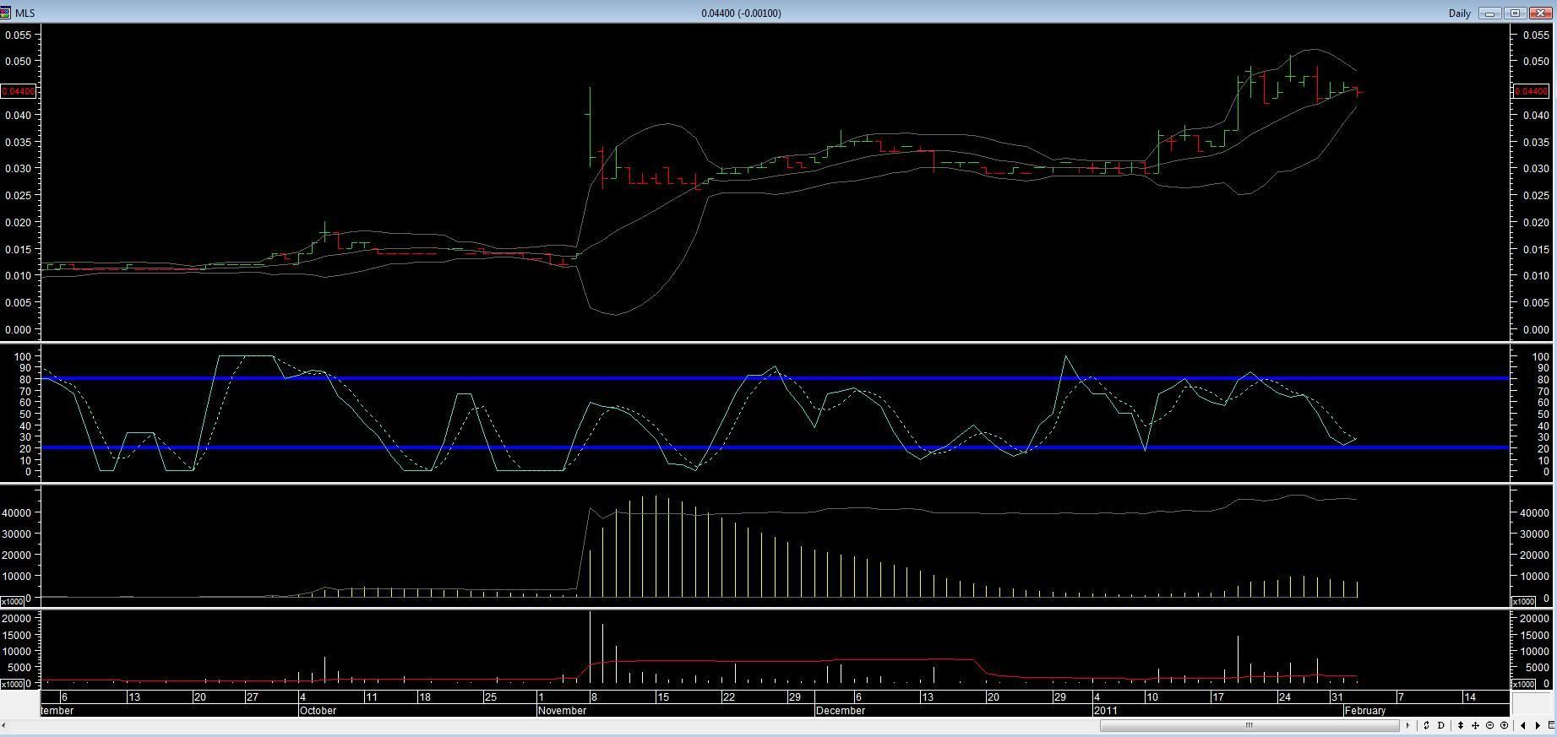This screenshot has height=737, width=1557.
Task: Click the zoom in plus circle icon
Action: pos(1504,725)
